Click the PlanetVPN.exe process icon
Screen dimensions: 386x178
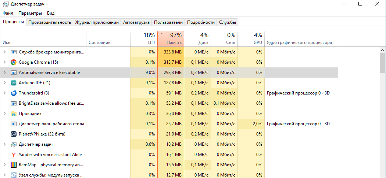[x=14, y=134]
